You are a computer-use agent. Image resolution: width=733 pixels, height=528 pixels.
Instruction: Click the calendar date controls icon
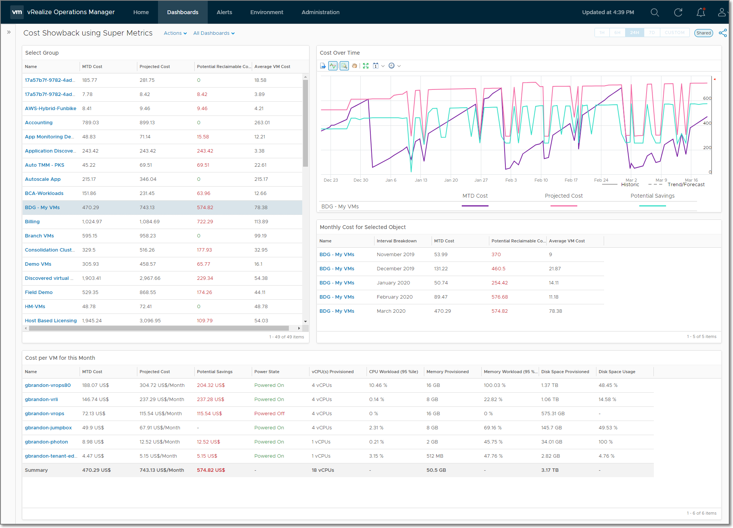point(376,66)
